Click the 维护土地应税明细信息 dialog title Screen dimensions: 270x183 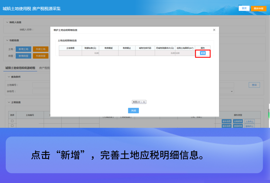[x=65, y=30]
